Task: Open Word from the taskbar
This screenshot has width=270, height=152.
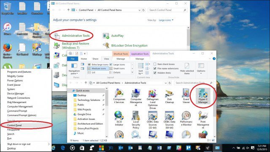Action: pos(159,148)
